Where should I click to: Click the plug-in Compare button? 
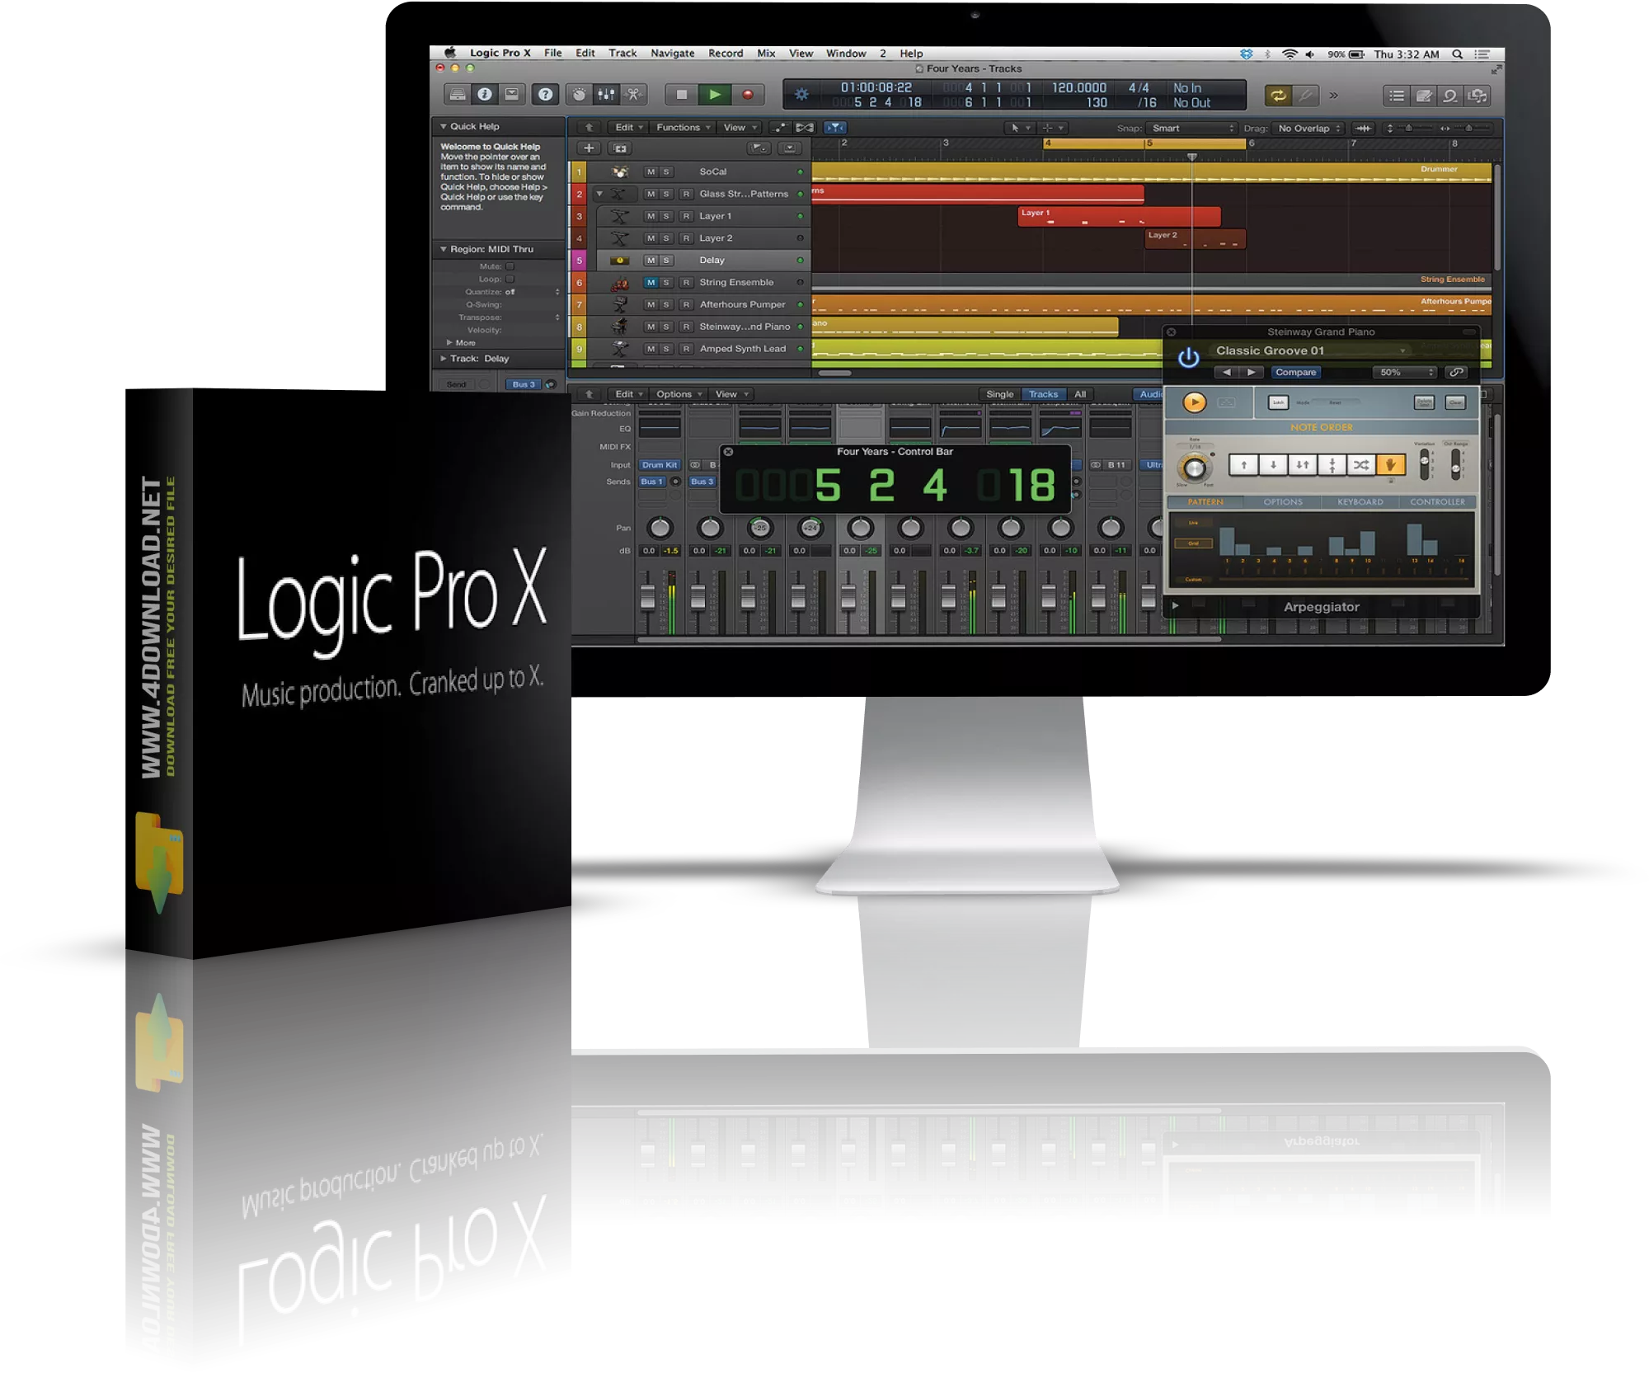click(x=1295, y=373)
